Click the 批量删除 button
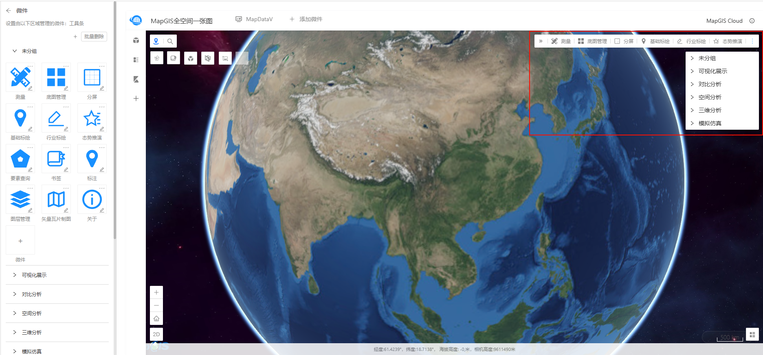The width and height of the screenshot is (763, 355). [94, 37]
